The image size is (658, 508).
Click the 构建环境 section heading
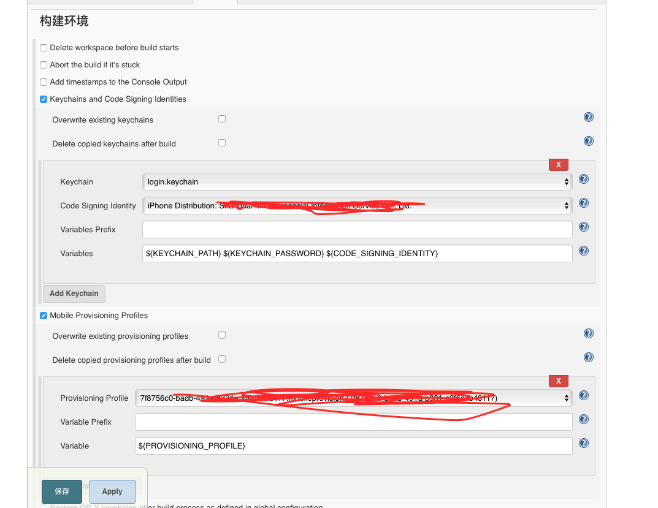[x=64, y=21]
